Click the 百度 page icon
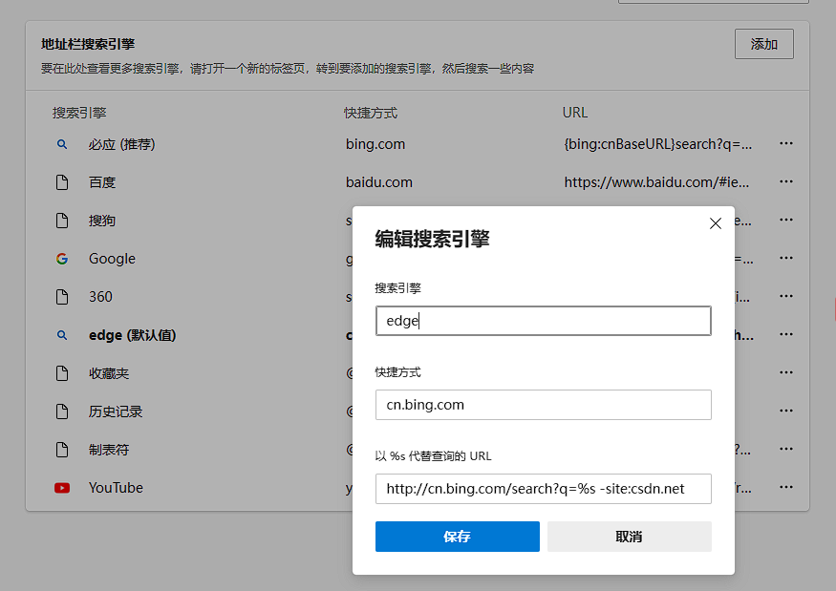836x591 pixels. click(x=62, y=182)
